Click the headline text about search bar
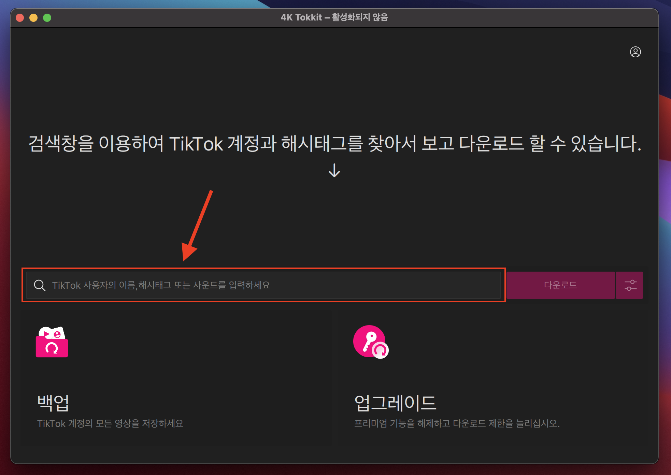The height and width of the screenshot is (475, 671). coord(334,143)
